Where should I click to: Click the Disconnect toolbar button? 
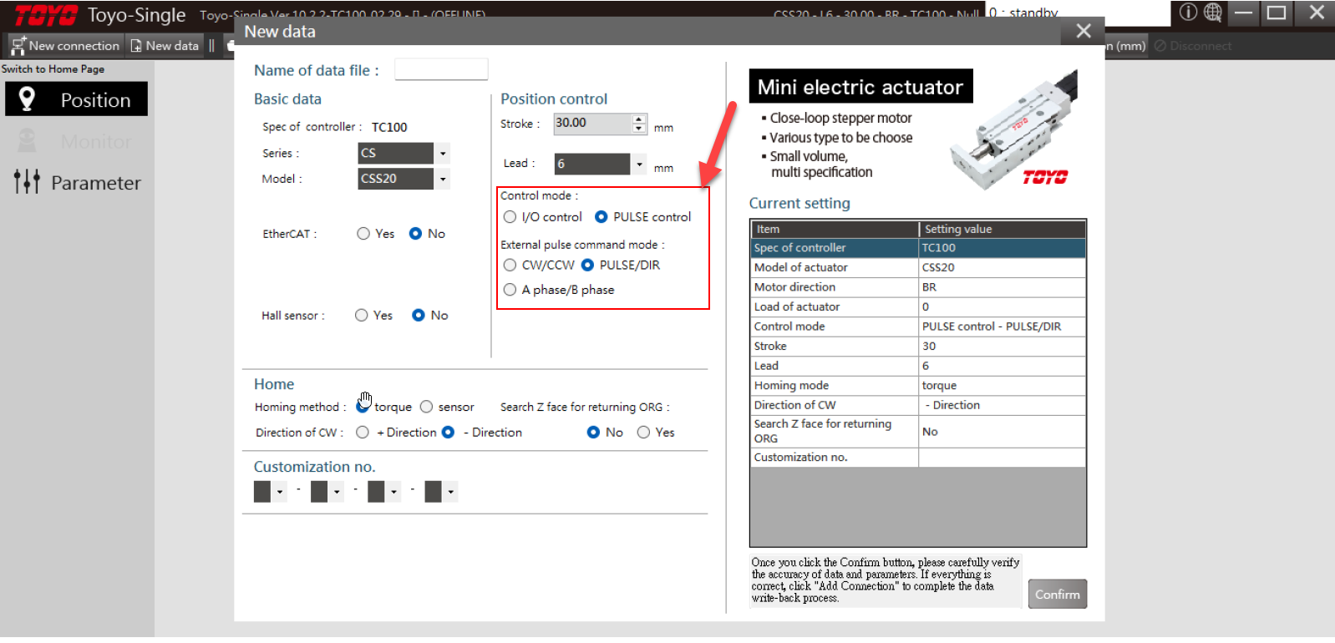coord(1193,46)
